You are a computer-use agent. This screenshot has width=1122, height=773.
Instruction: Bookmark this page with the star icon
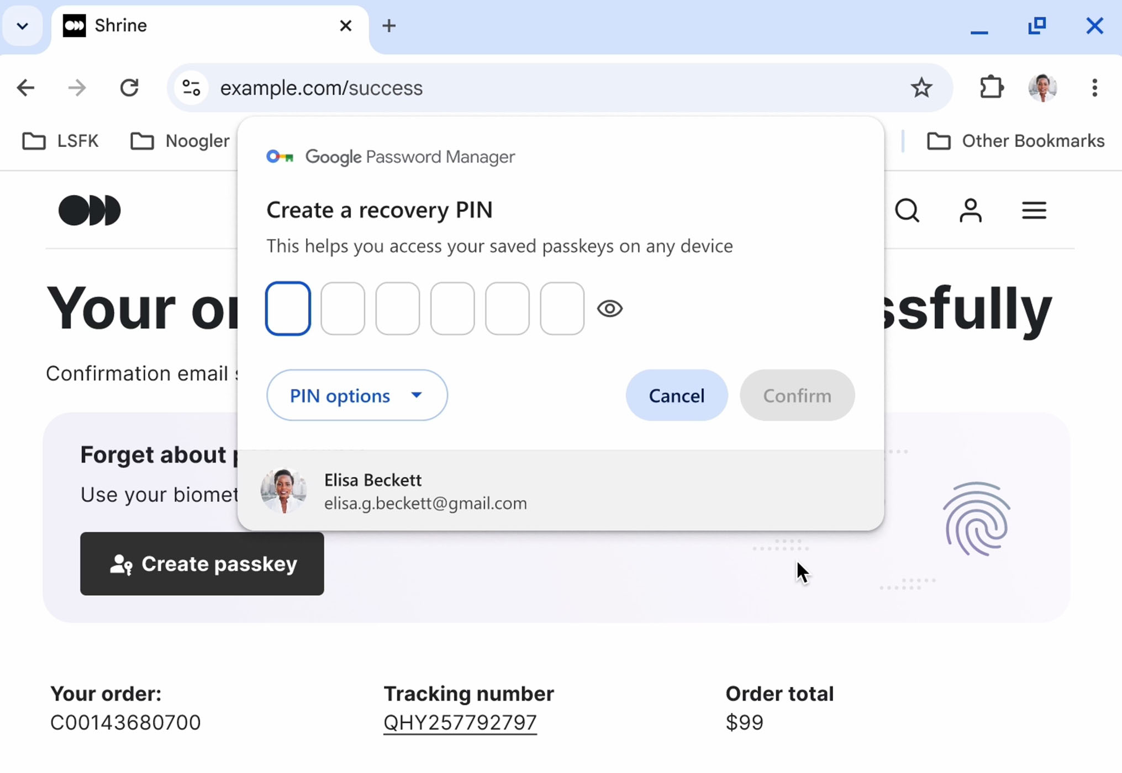click(921, 88)
